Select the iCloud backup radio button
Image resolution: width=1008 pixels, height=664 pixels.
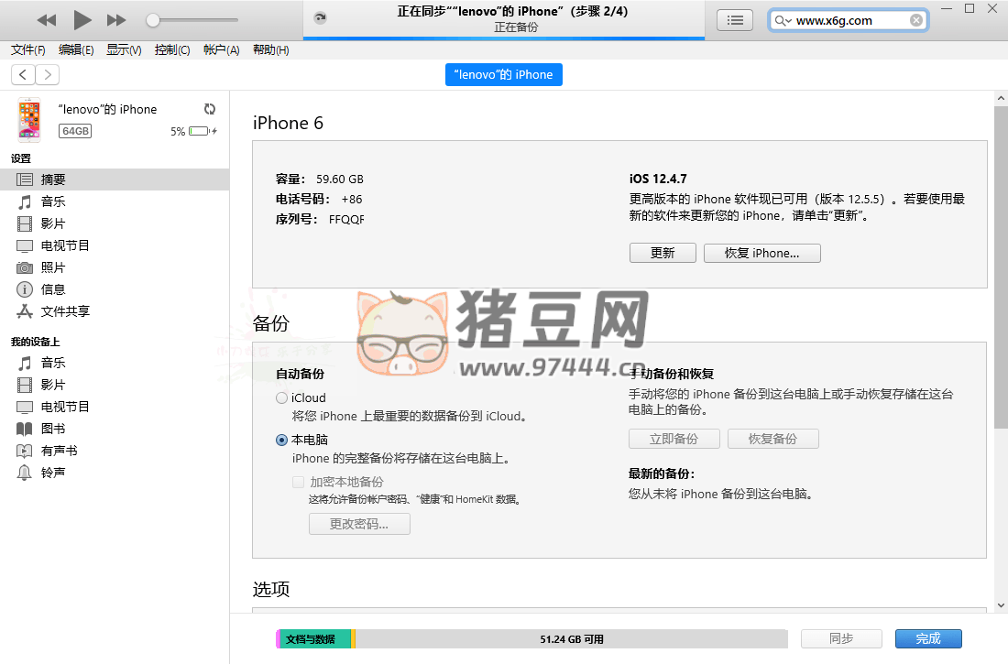click(x=281, y=398)
